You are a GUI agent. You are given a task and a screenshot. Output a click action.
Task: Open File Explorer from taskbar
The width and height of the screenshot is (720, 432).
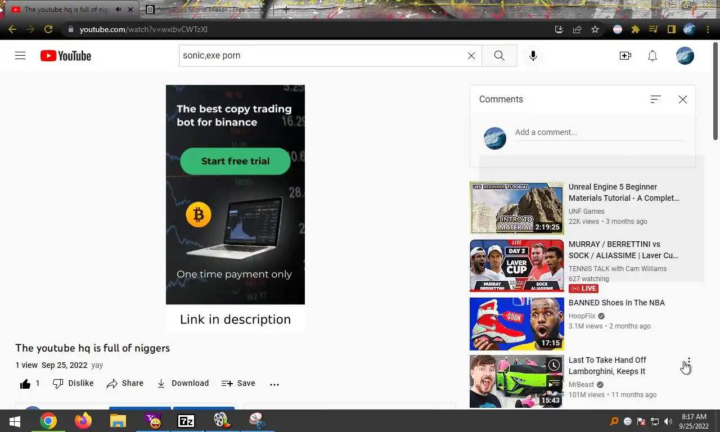pos(118,421)
